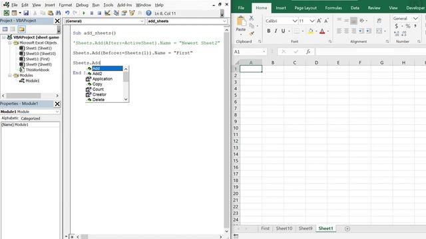426x239 pixels.
Task: Choose Delete from the autocomplete list
Action: [x=99, y=100]
